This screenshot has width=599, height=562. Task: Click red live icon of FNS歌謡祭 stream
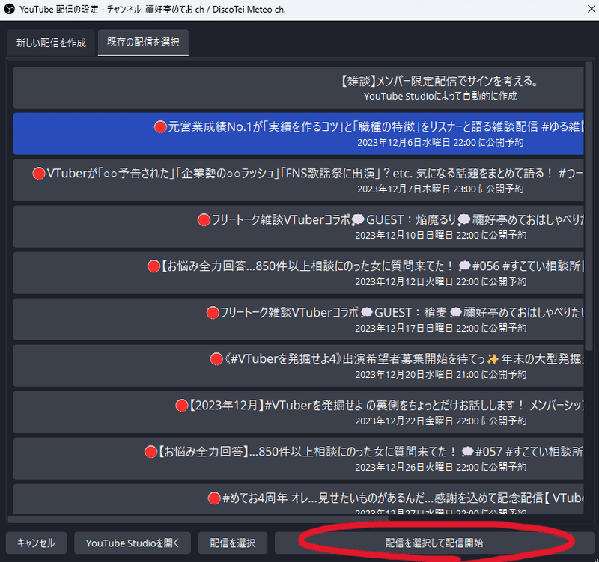click(x=39, y=174)
